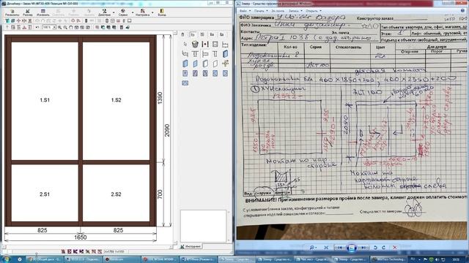Open the Действия menu button
This screenshot has height=263, width=469.
pos(104,12)
